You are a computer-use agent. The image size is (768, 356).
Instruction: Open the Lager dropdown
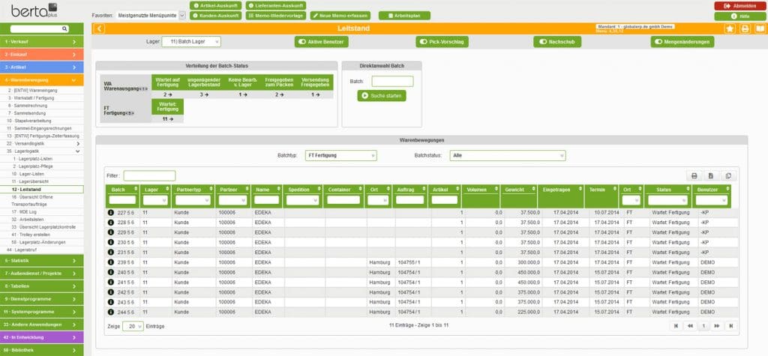pos(190,42)
